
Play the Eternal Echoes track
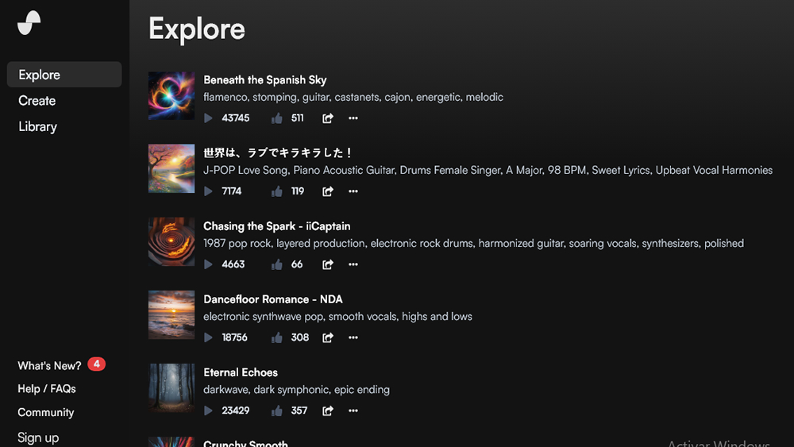pos(208,410)
